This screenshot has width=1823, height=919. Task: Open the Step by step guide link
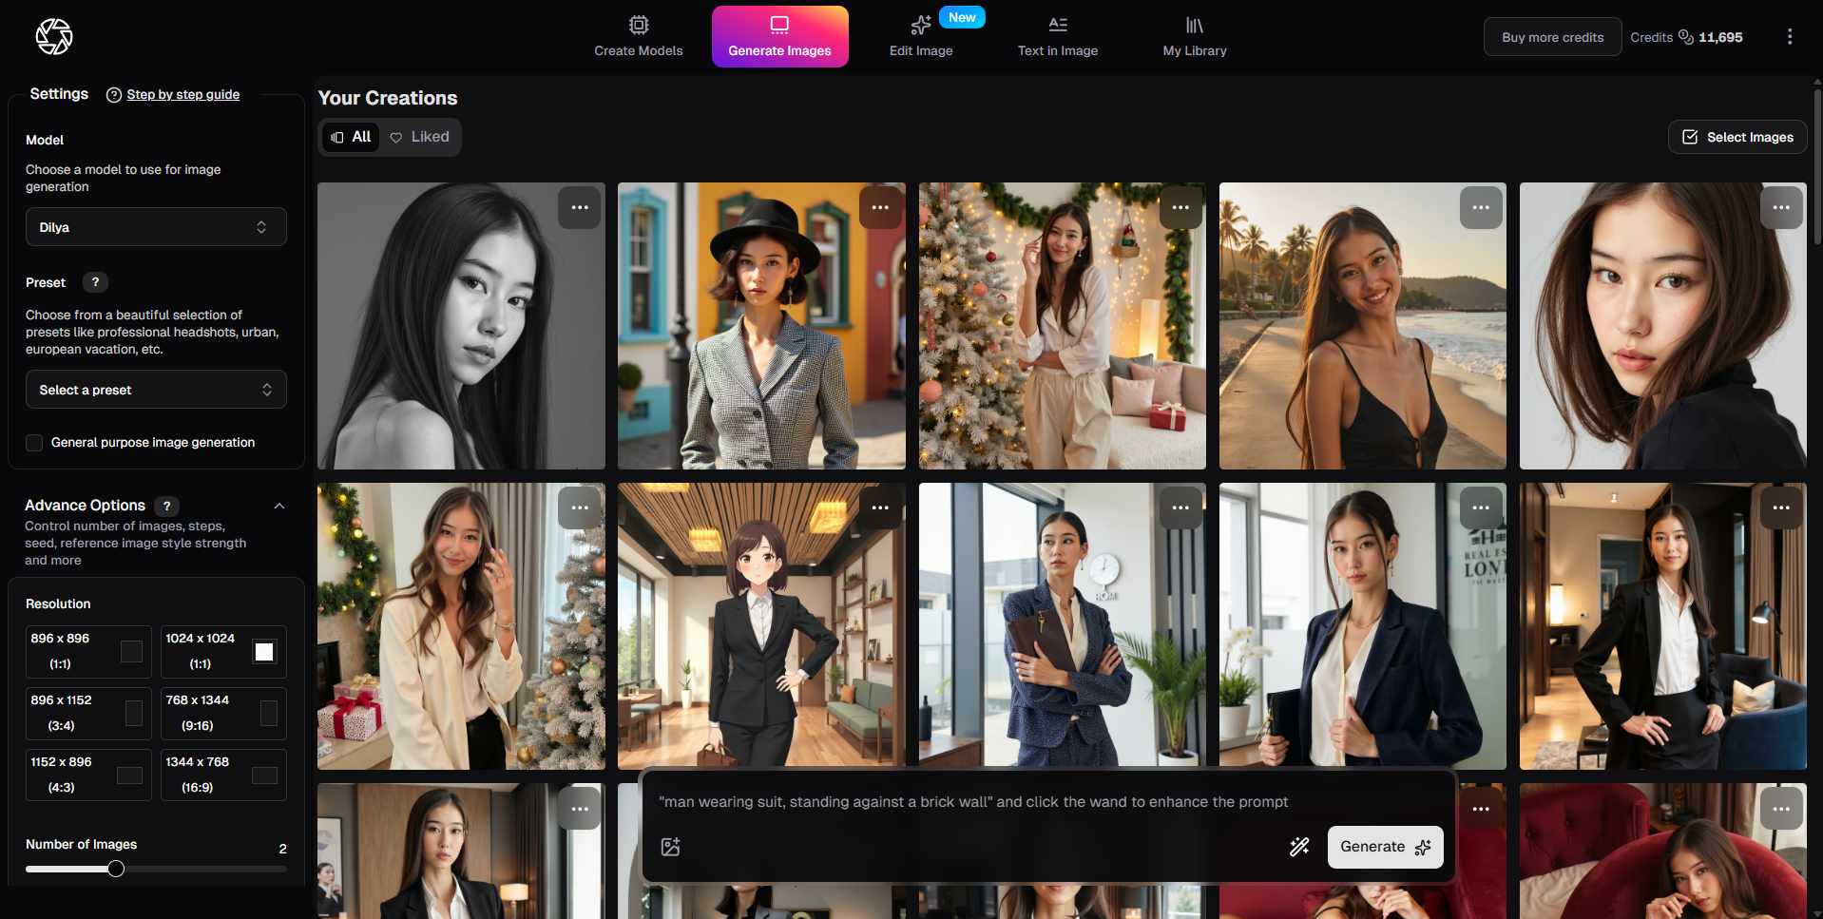[x=182, y=94]
